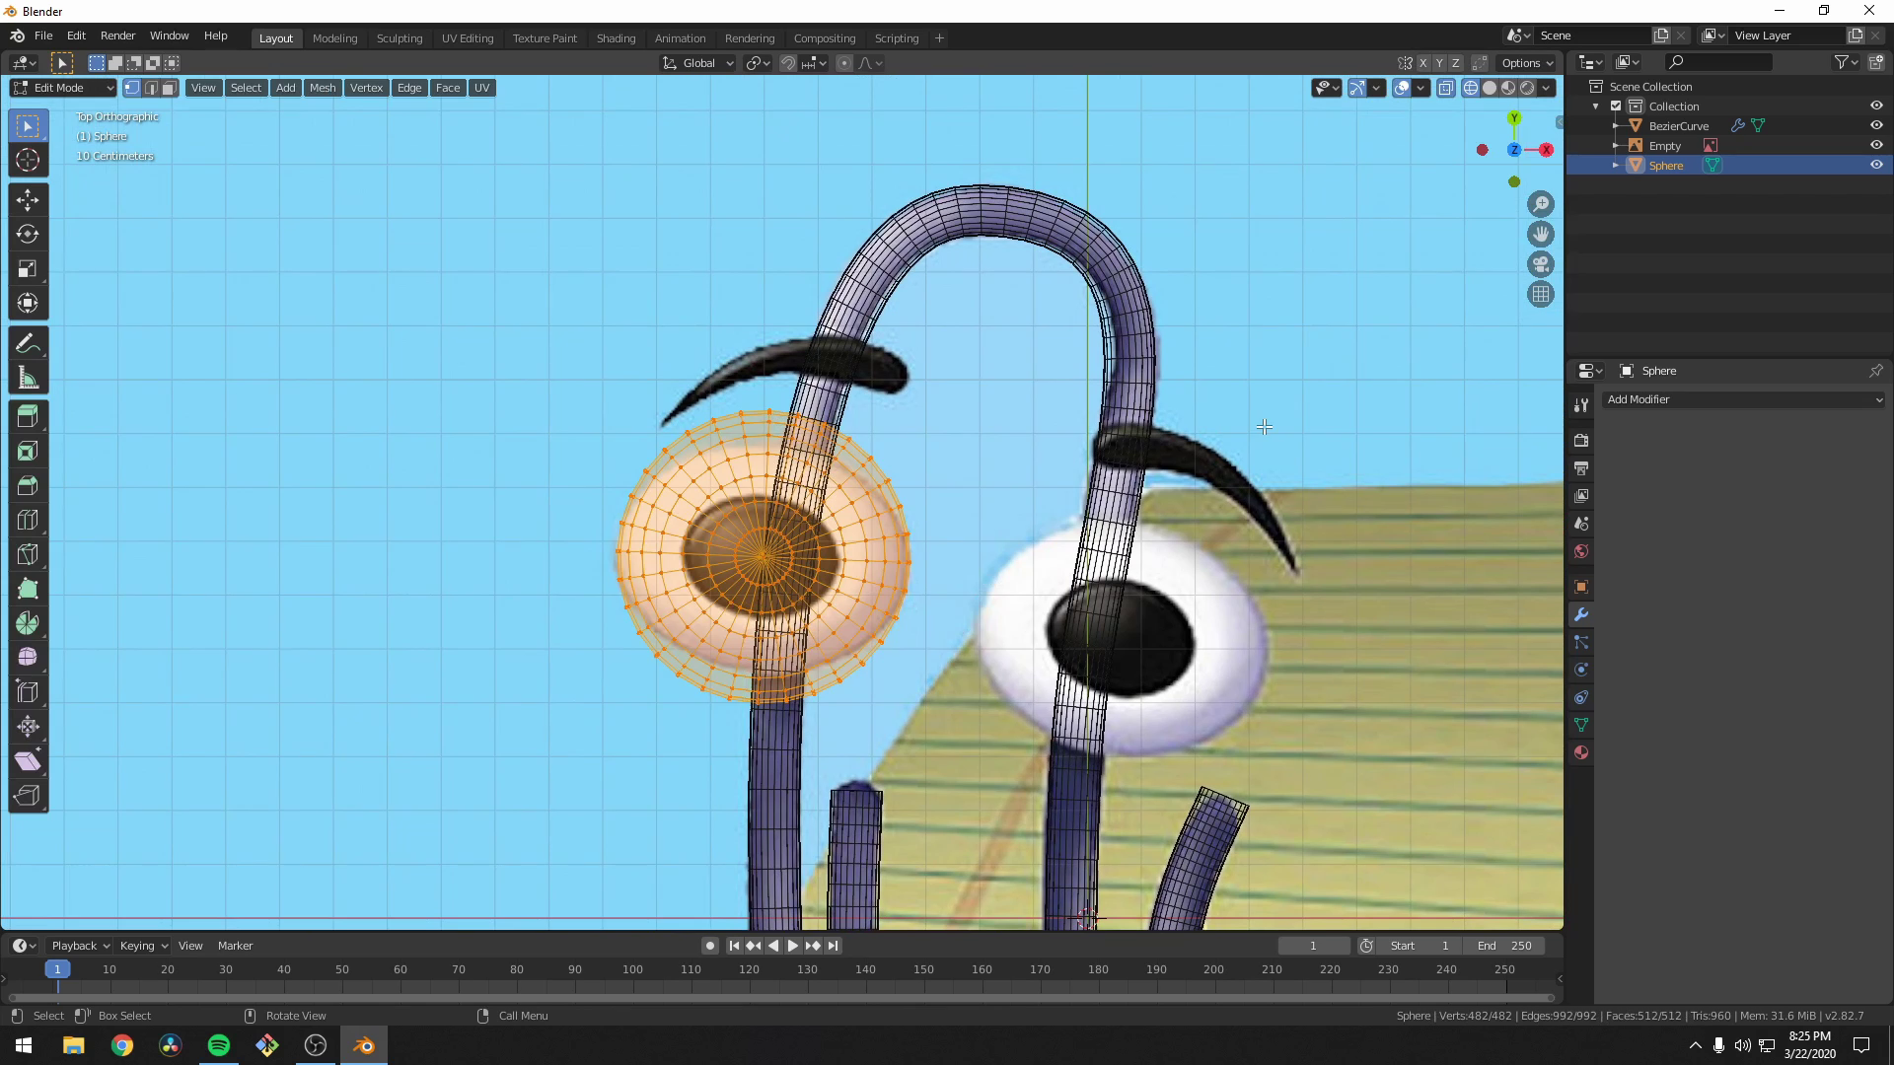Select the Render Properties camera icon

[x=1580, y=441]
